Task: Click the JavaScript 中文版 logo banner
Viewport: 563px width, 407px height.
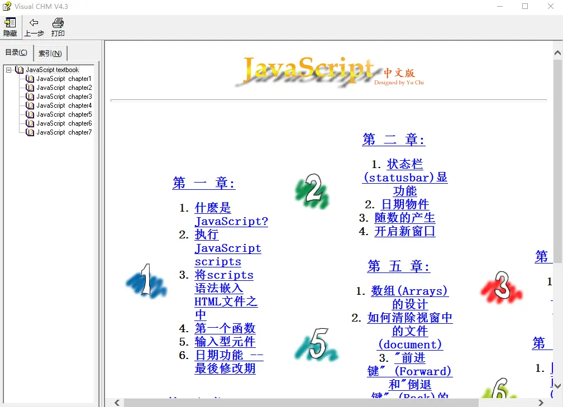Action: 328,71
